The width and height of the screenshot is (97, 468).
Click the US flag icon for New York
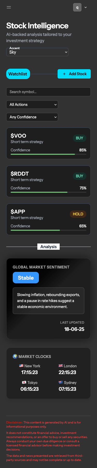tap(21, 366)
